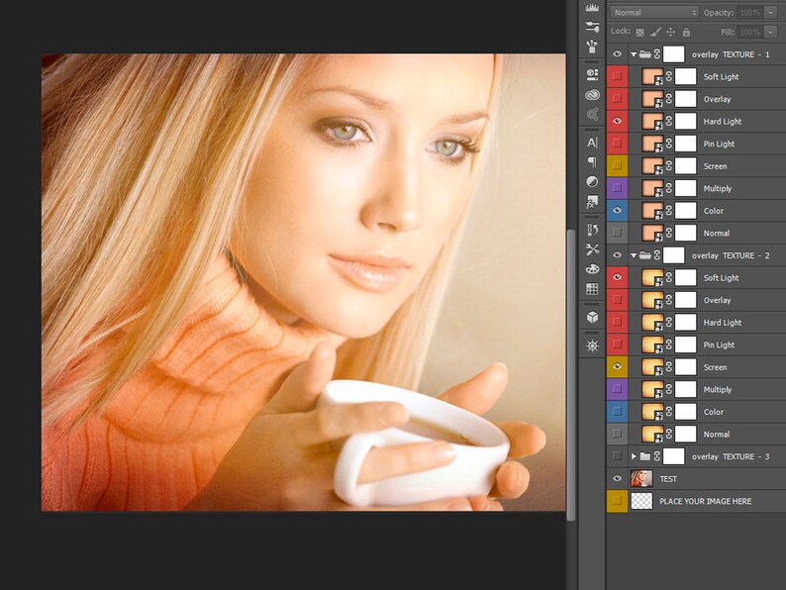Expand the overlay TEXTURE - 3 group
786x590 pixels.
[634, 456]
